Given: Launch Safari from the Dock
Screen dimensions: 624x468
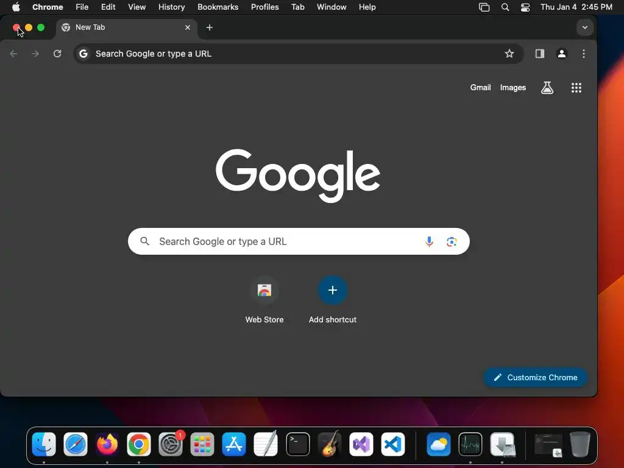Looking at the screenshot, I should (x=75, y=444).
